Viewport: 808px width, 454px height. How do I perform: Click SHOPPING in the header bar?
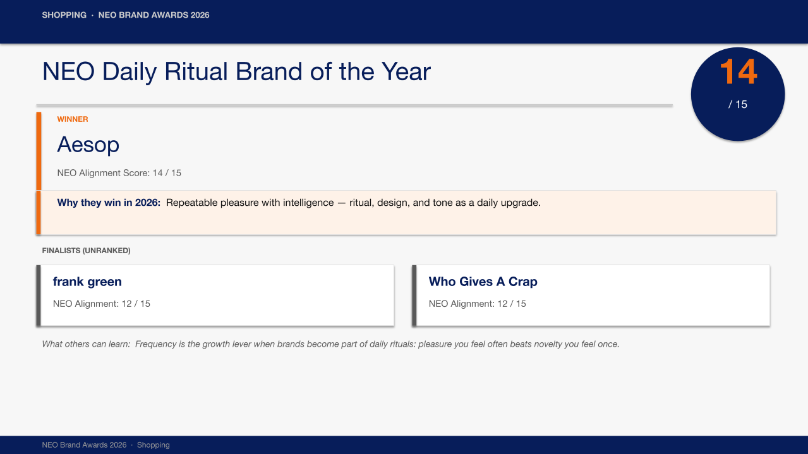[x=64, y=15]
